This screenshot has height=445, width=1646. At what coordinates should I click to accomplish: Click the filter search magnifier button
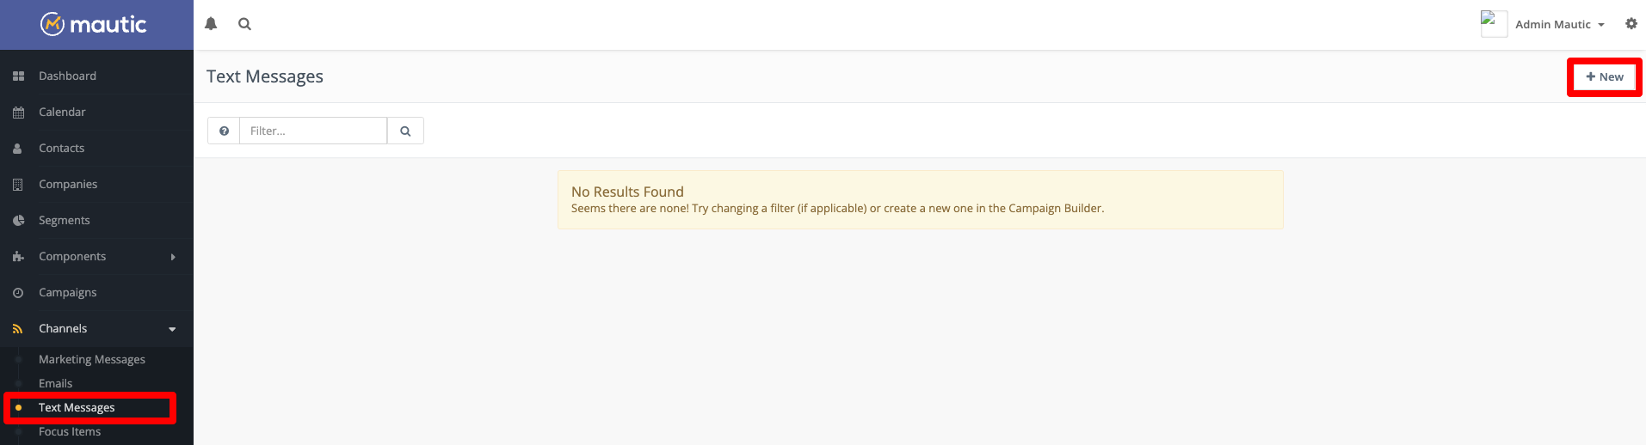tap(405, 131)
